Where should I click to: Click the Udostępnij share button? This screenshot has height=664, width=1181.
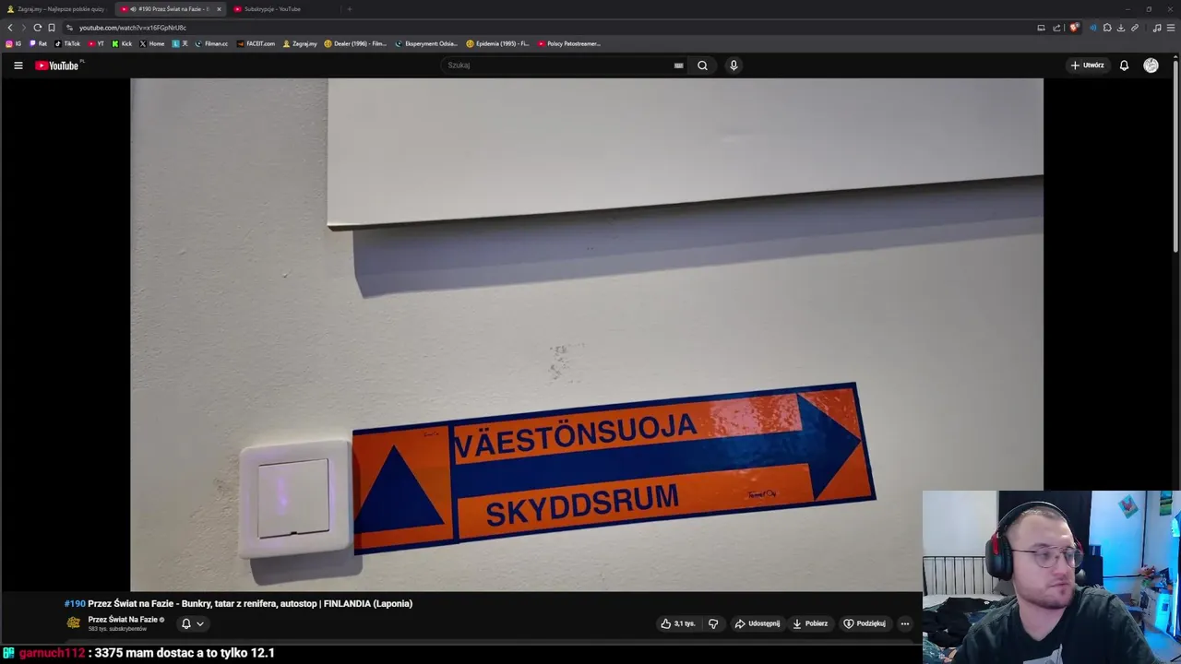coord(757,623)
